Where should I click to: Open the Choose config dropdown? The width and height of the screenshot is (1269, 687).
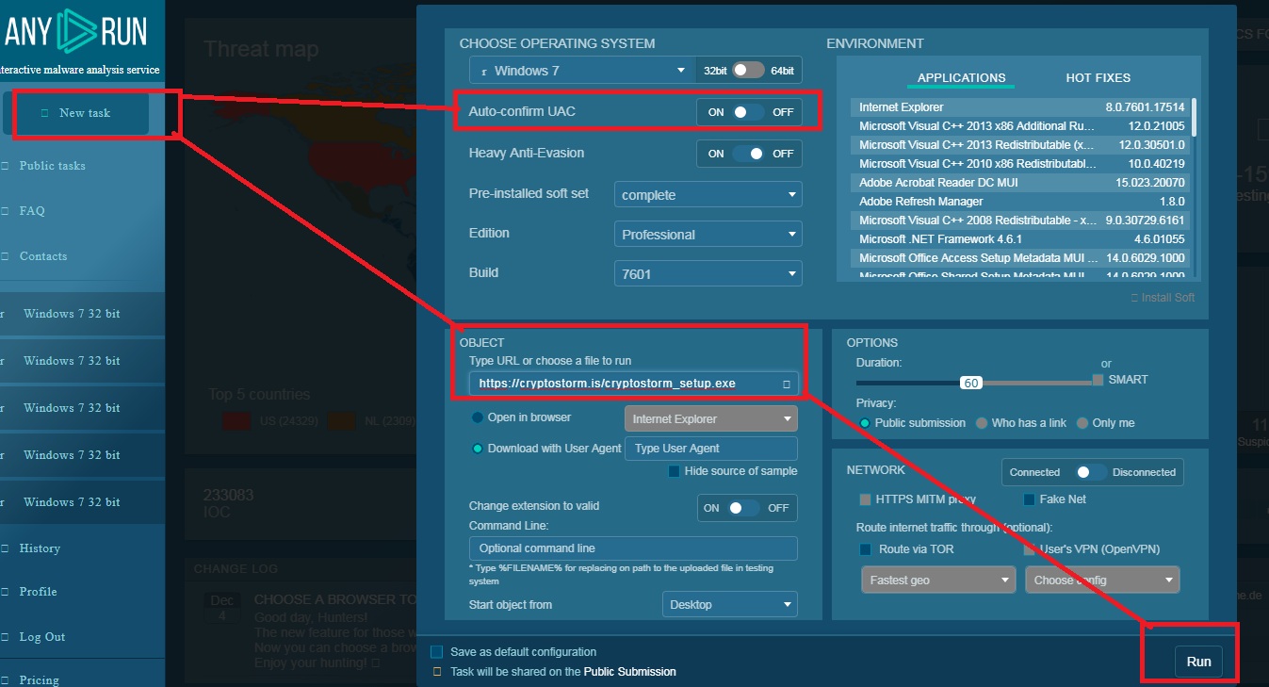coord(1102,581)
